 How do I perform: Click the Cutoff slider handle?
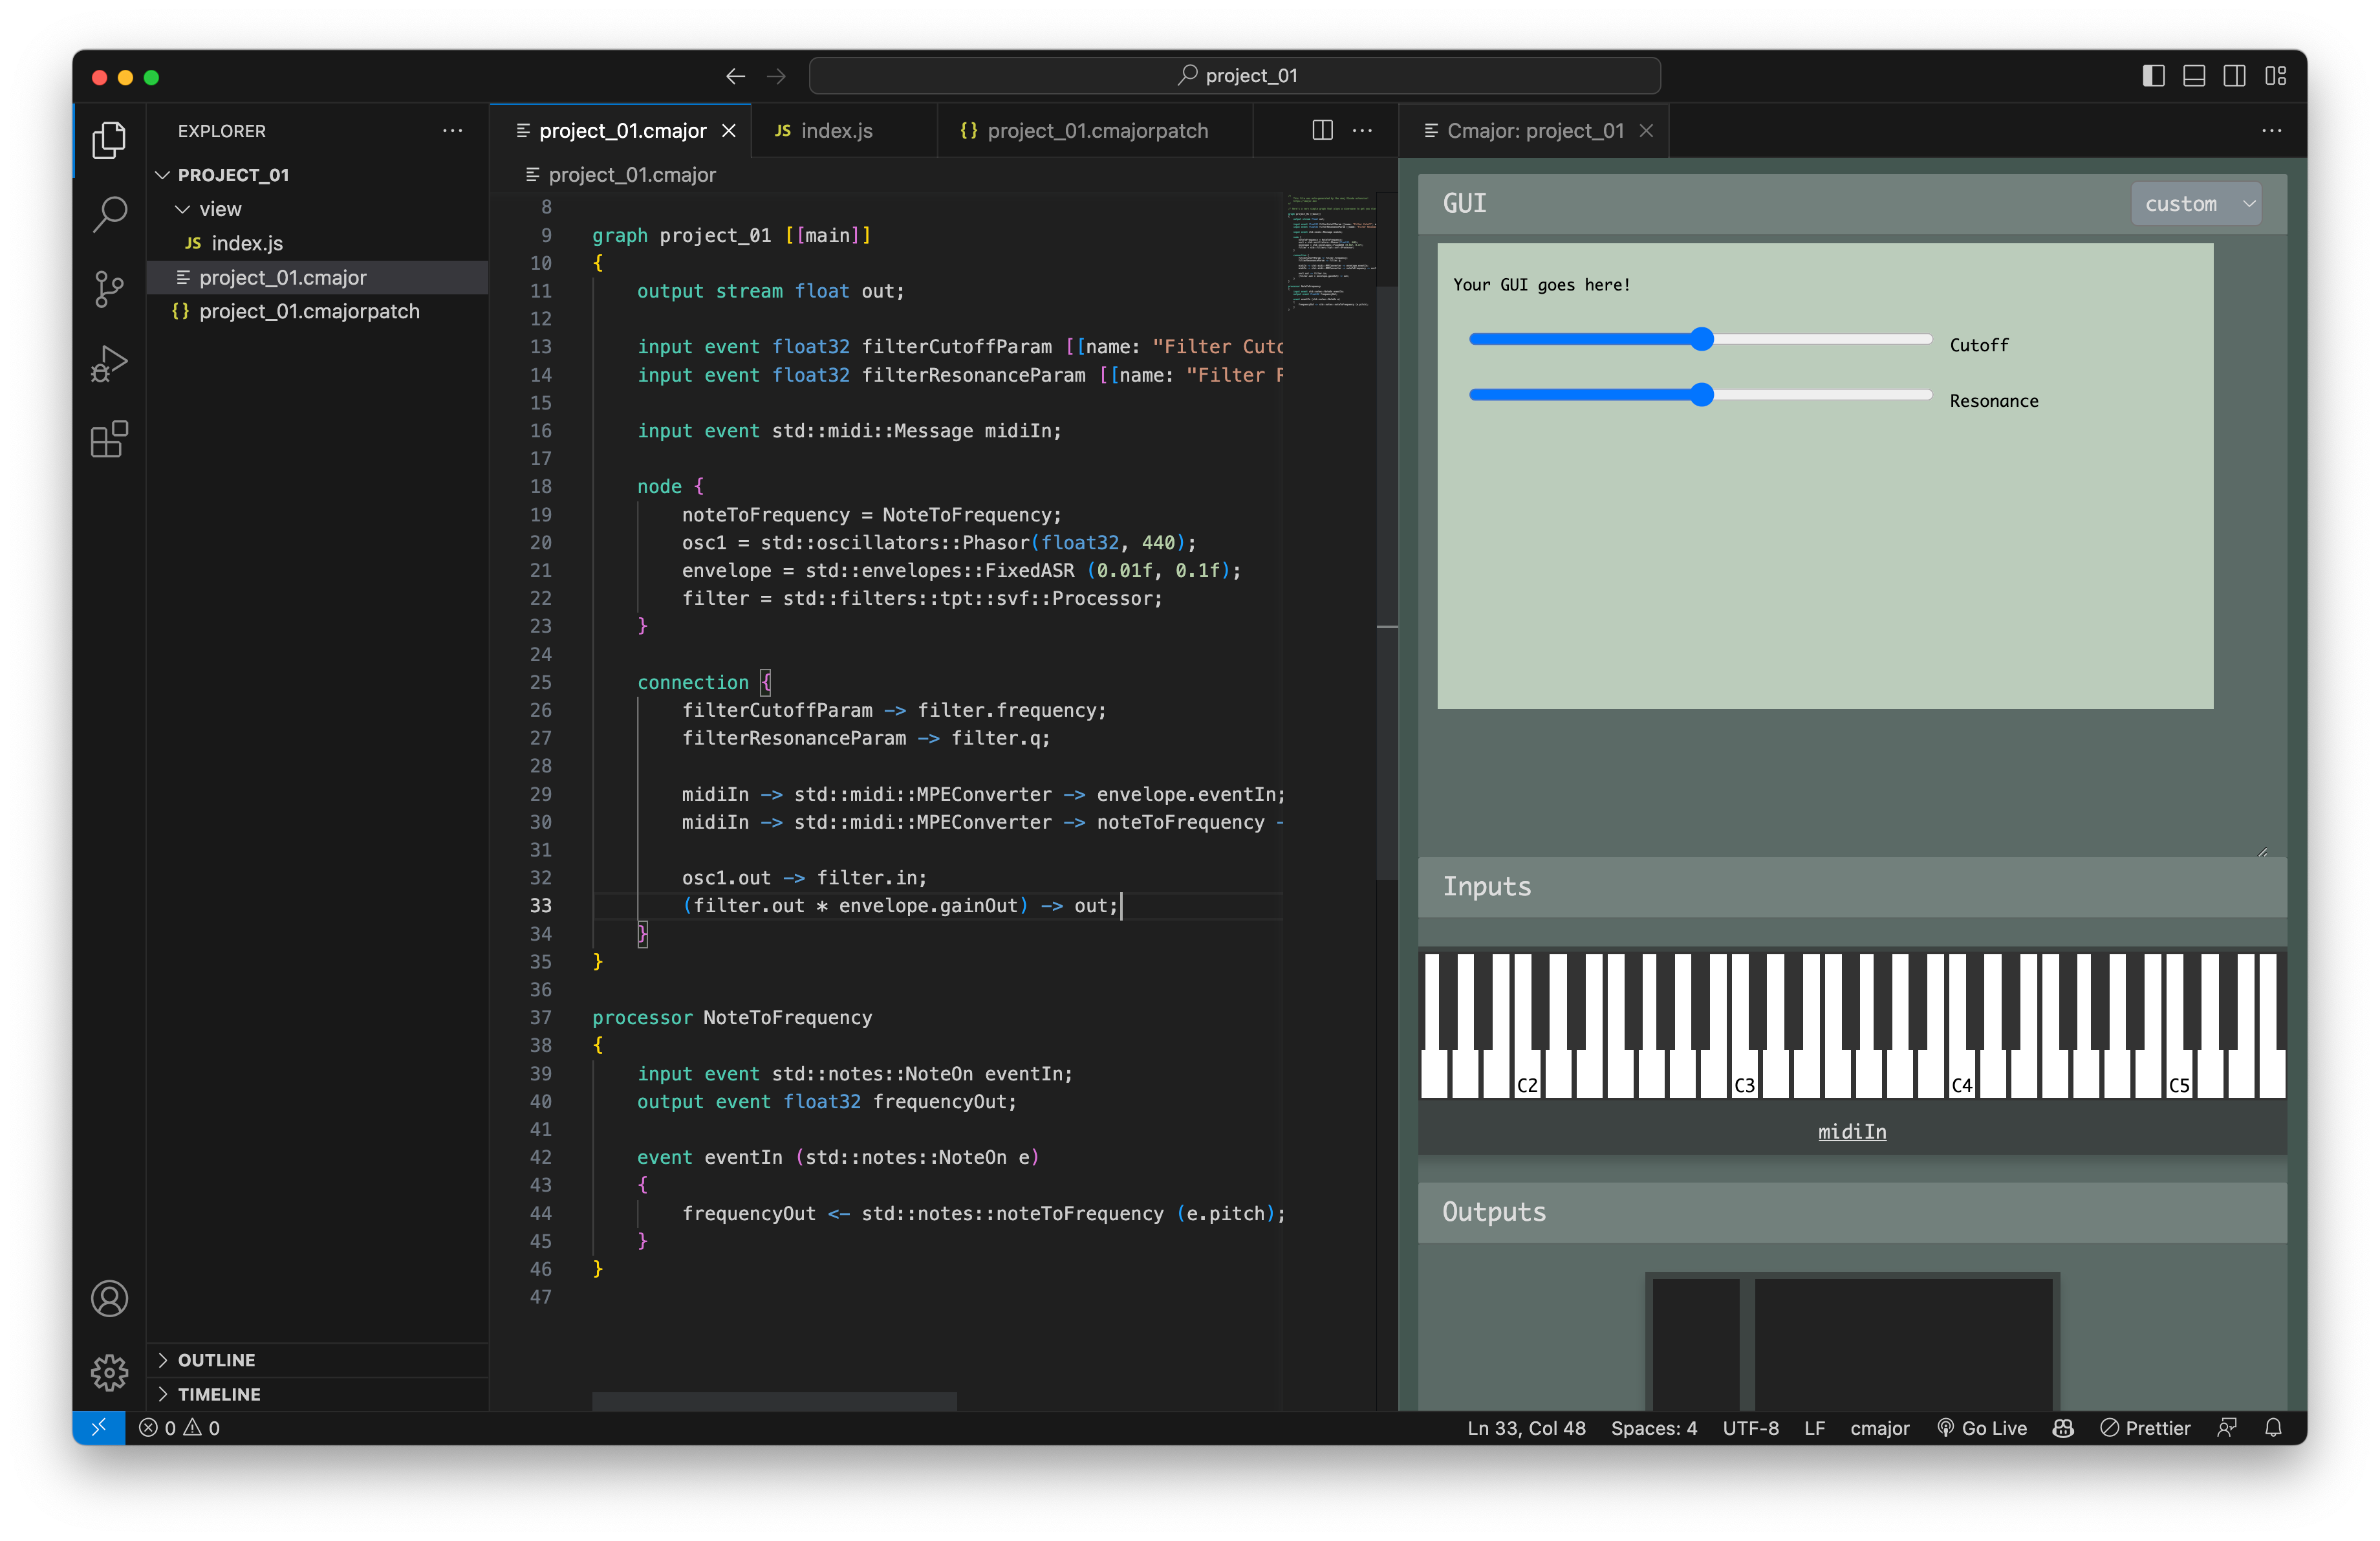coord(1702,339)
